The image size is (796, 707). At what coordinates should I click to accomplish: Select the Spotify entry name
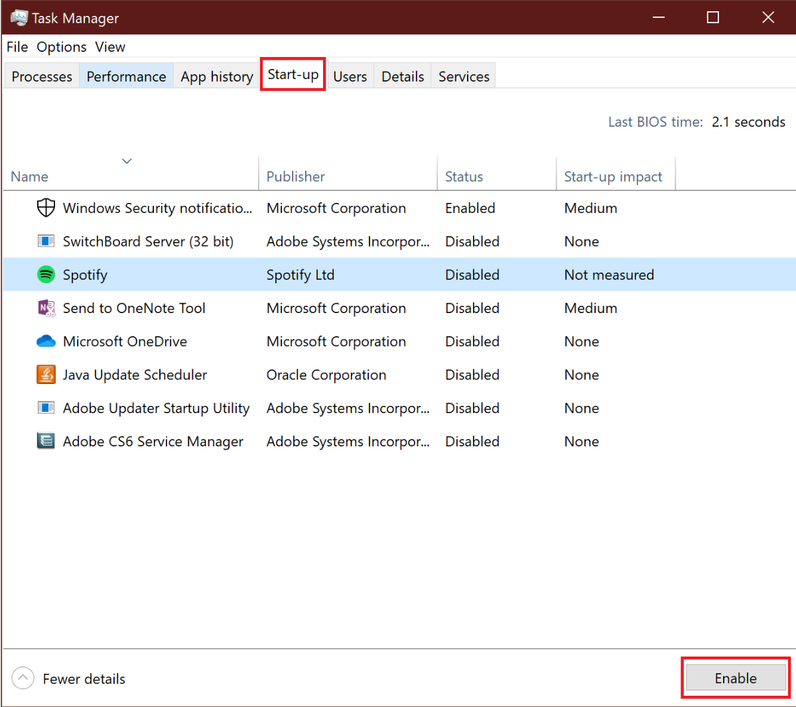point(85,275)
